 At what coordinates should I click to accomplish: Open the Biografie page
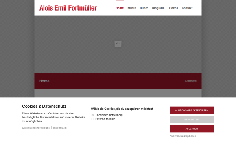(158, 8)
